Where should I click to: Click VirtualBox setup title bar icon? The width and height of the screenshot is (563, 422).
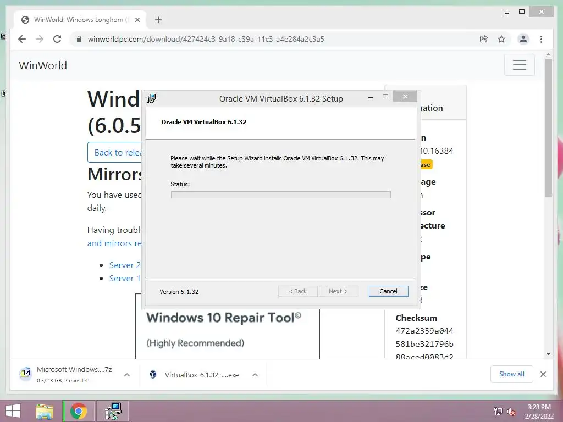pyautogui.click(x=152, y=98)
